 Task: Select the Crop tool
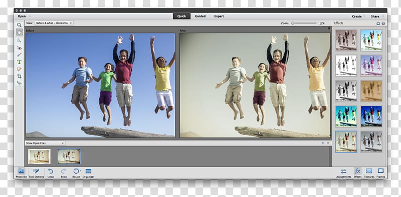click(19, 76)
